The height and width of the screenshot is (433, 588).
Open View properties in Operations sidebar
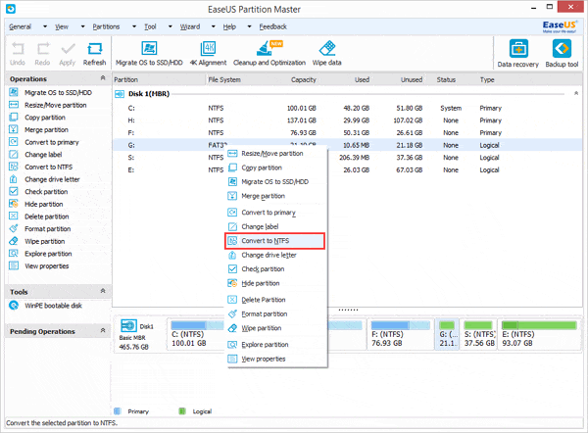pyautogui.click(x=46, y=265)
